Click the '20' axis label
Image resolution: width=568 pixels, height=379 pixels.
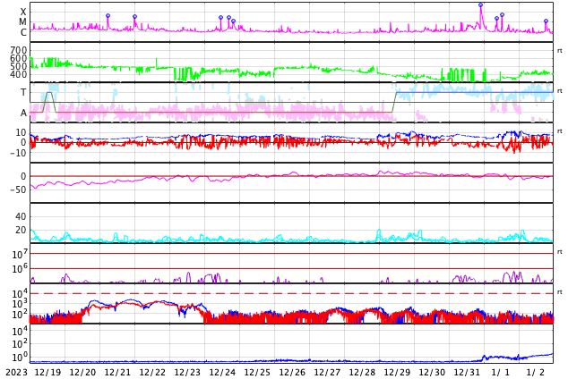21,230
